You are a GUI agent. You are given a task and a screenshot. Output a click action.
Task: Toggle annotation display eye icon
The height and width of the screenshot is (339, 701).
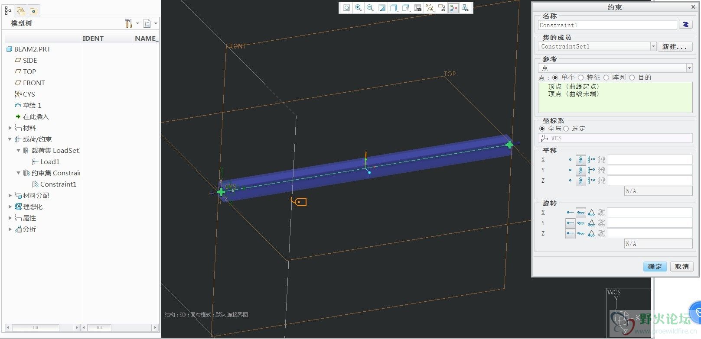point(441,8)
